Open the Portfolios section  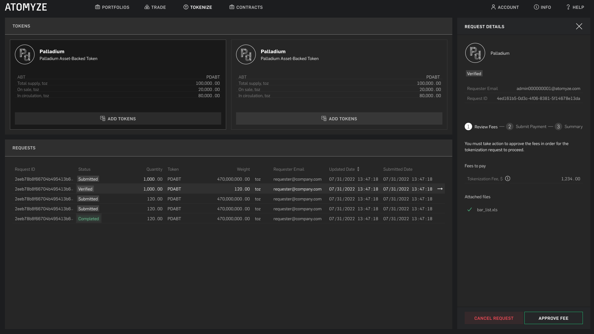[112, 7]
